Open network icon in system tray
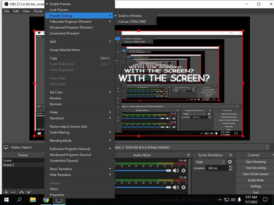Image resolution: width=274 pixels, height=205 pixels. 227,200
